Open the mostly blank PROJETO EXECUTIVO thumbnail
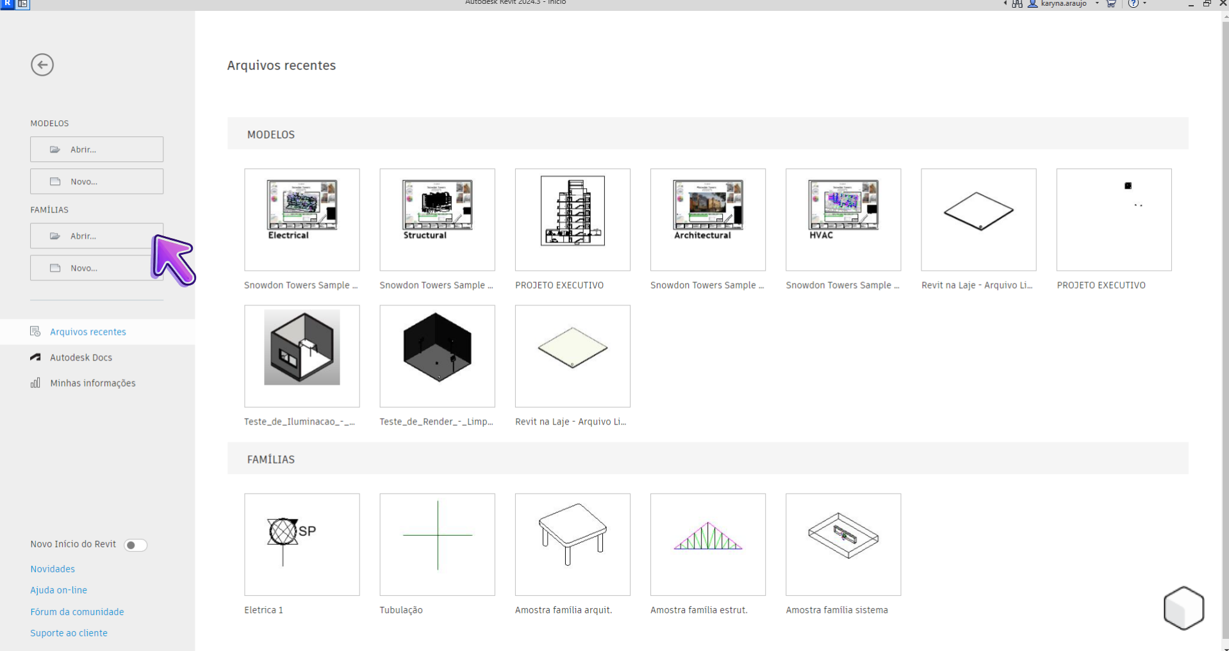1229x651 pixels. pyautogui.click(x=1114, y=220)
